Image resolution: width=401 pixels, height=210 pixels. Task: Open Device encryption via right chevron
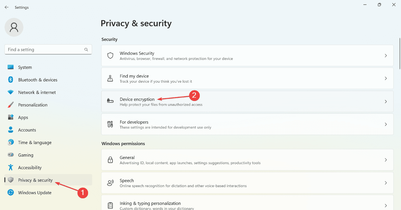click(x=386, y=102)
